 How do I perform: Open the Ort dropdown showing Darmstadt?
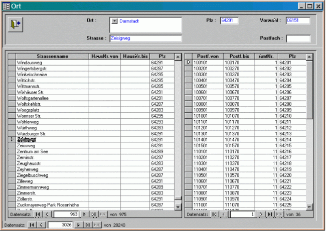coord(114,22)
